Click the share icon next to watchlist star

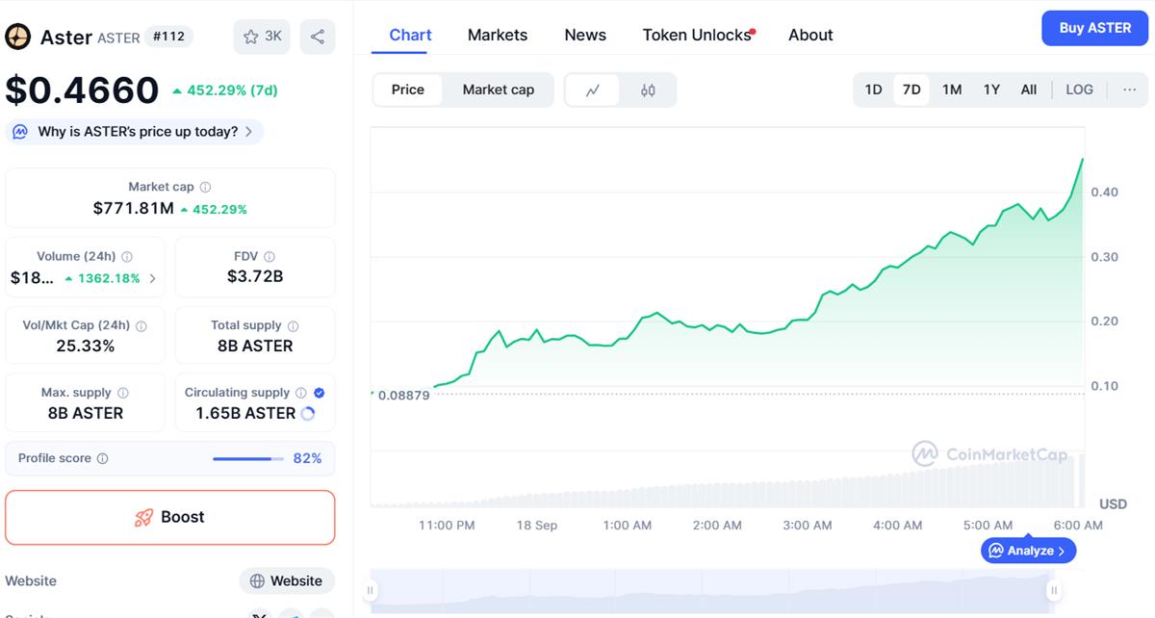click(317, 37)
